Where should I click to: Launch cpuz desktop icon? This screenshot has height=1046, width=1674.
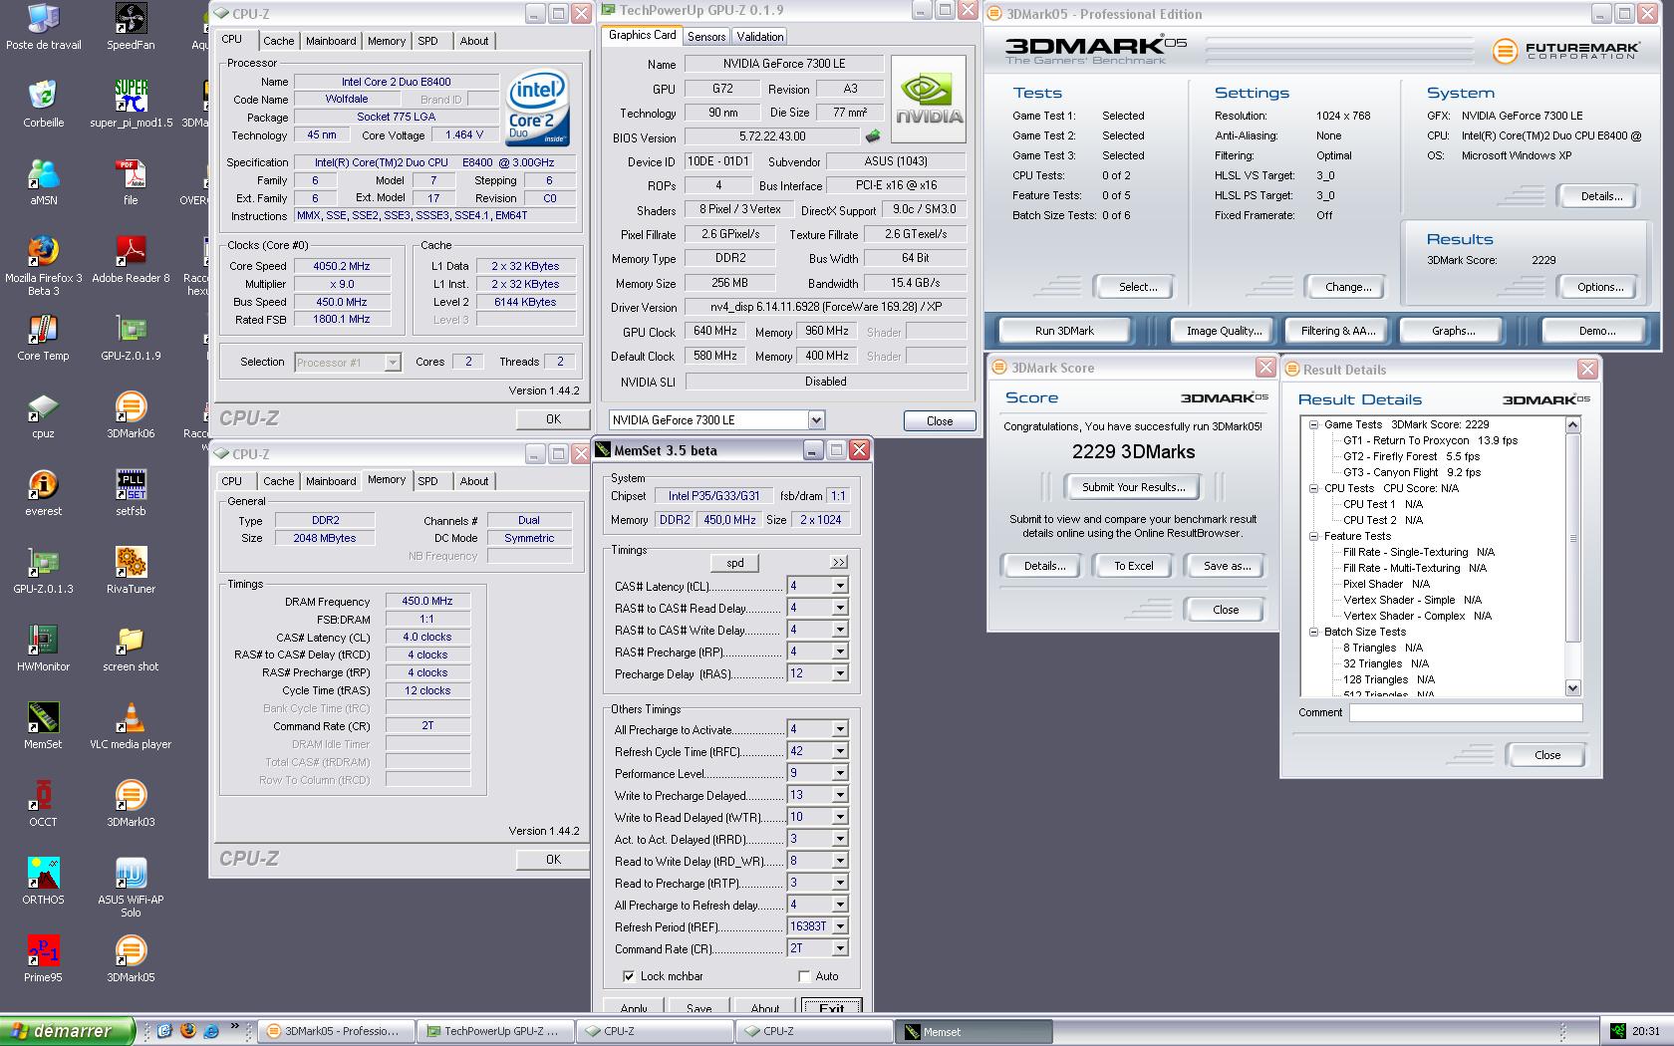(43, 415)
